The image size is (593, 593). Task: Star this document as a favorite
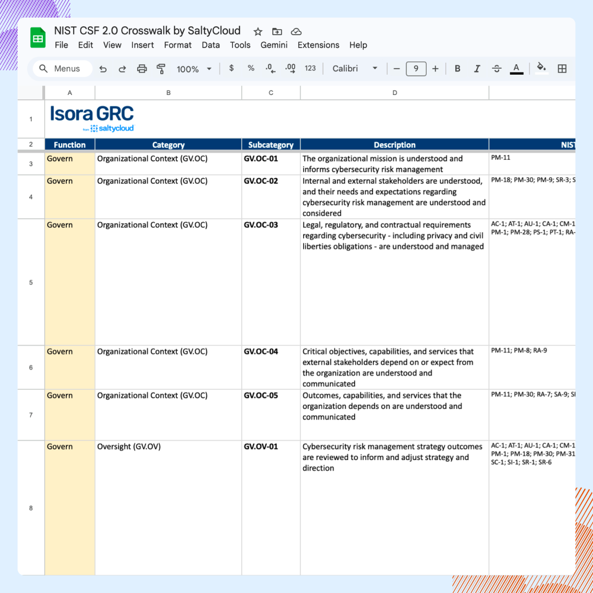pyautogui.click(x=258, y=31)
